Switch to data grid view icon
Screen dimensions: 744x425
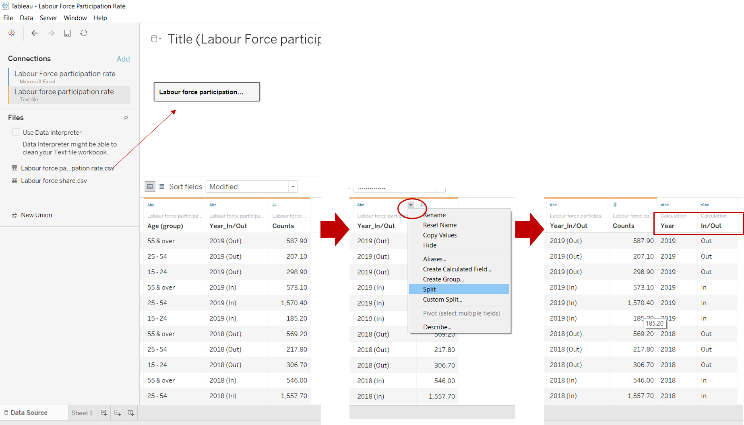150,187
